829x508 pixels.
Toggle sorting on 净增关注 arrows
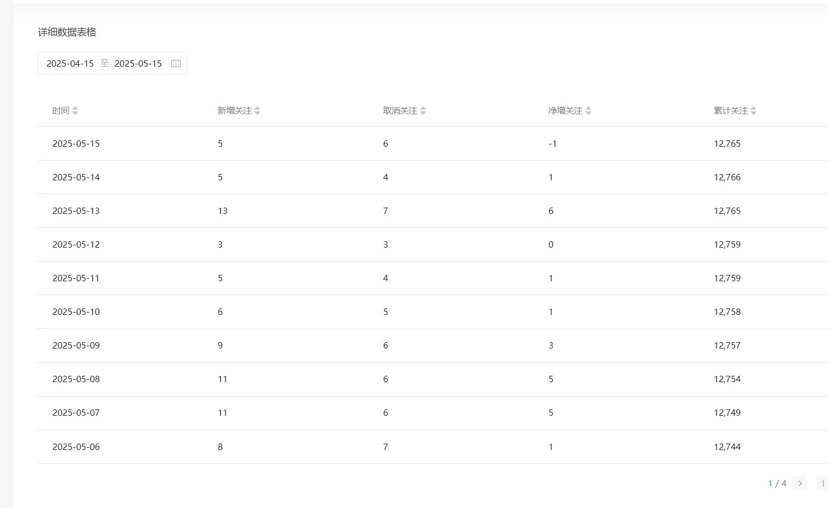click(x=588, y=111)
